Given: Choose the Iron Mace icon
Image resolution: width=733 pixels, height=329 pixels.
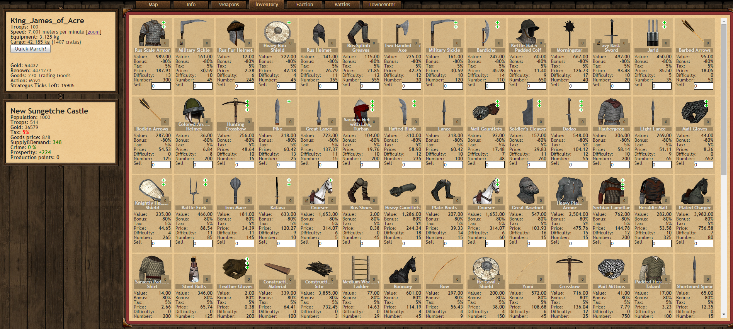Looking at the screenshot, I should (x=236, y=191).
